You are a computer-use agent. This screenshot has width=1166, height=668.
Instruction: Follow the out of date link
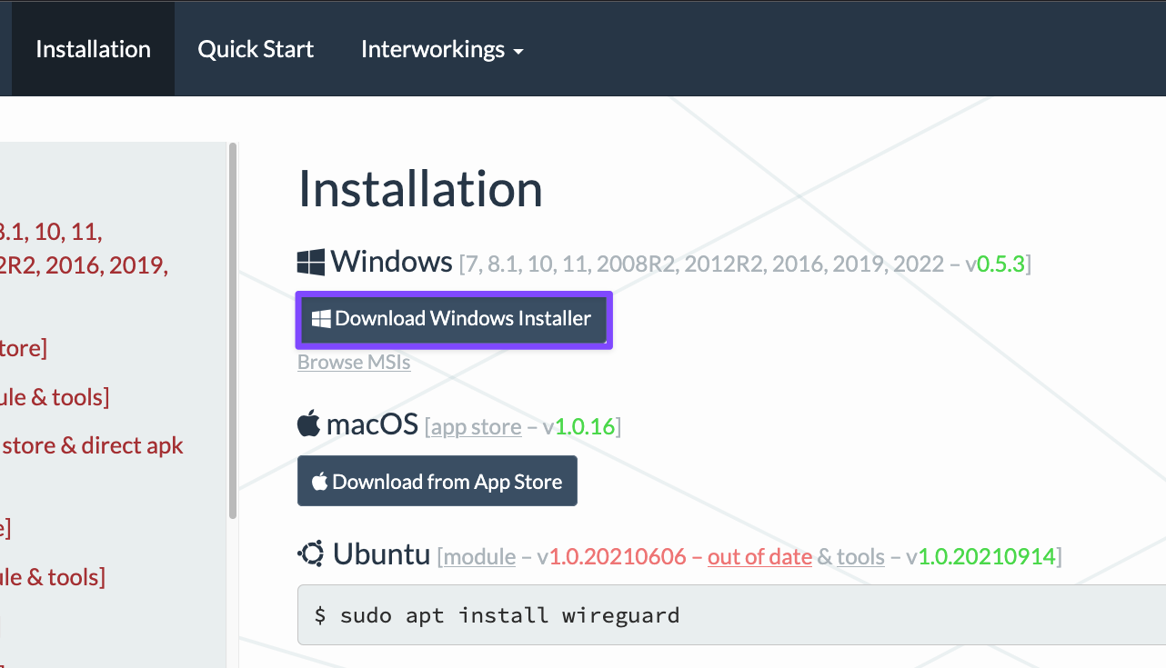pos(759,556)
